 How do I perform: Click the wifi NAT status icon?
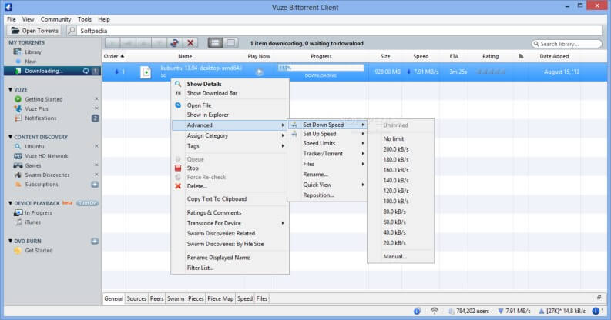(x=434, y=311)
